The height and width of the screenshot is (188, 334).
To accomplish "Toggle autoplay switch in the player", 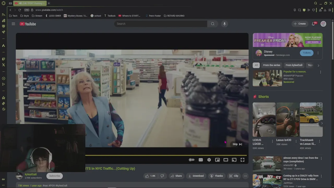I will [192, 160].
